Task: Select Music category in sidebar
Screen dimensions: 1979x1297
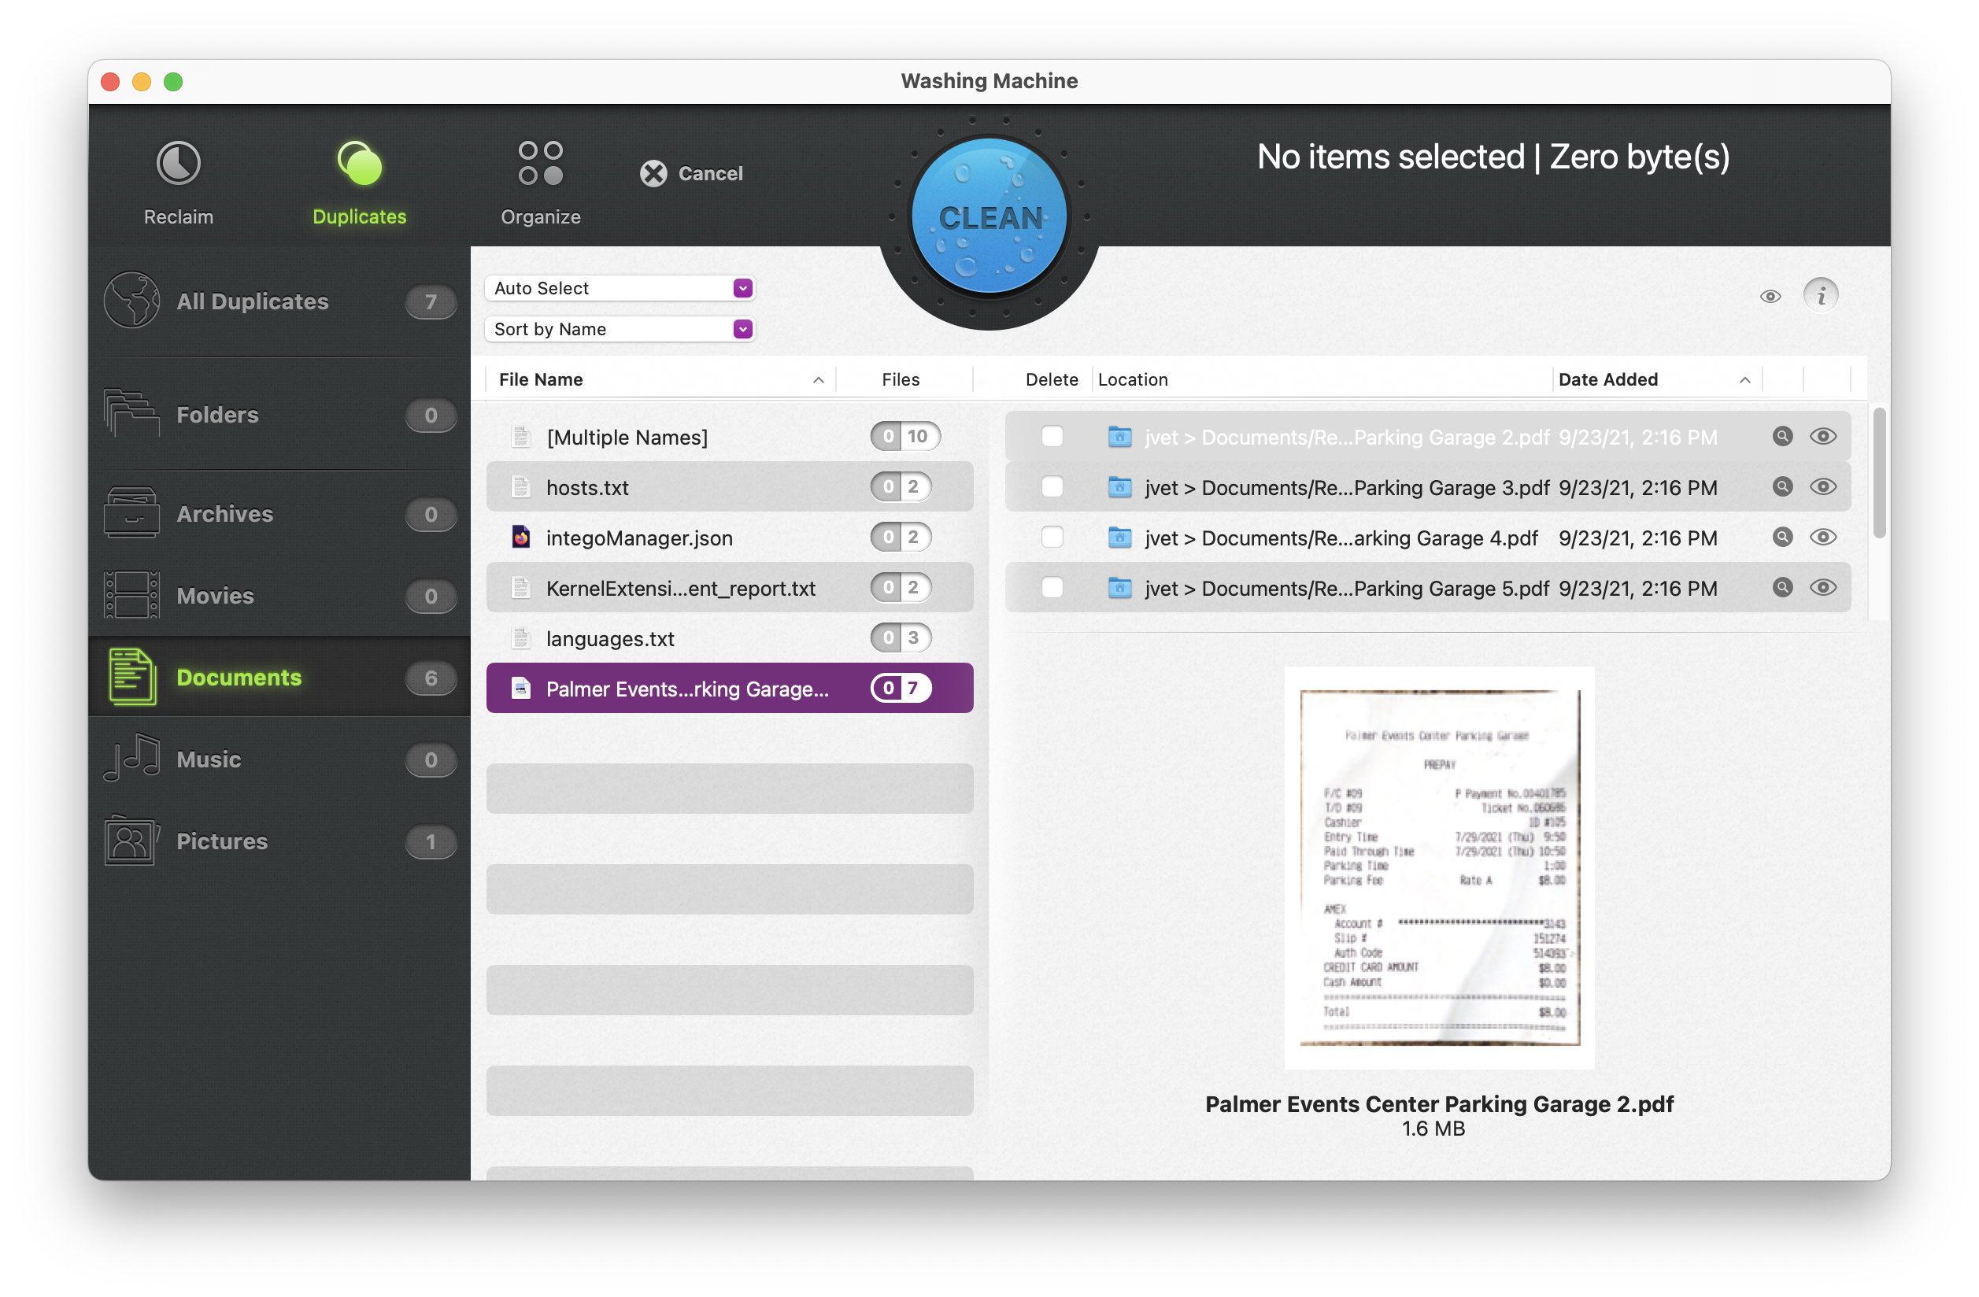Action: coord(279,759)
